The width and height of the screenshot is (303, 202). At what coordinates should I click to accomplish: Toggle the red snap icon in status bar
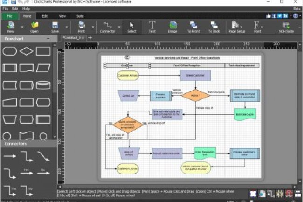pyautogui.click(x=289, y=194)
